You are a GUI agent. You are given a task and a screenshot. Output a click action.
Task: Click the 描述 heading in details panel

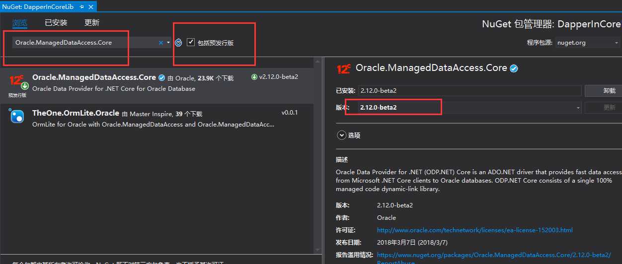click(x=342, y=160)
